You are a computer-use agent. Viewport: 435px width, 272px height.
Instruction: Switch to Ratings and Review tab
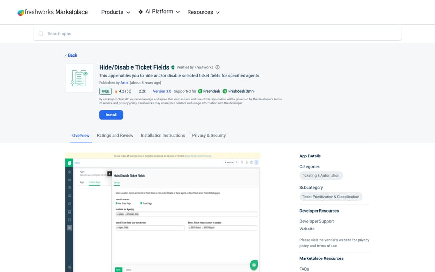tap(115, 135)
